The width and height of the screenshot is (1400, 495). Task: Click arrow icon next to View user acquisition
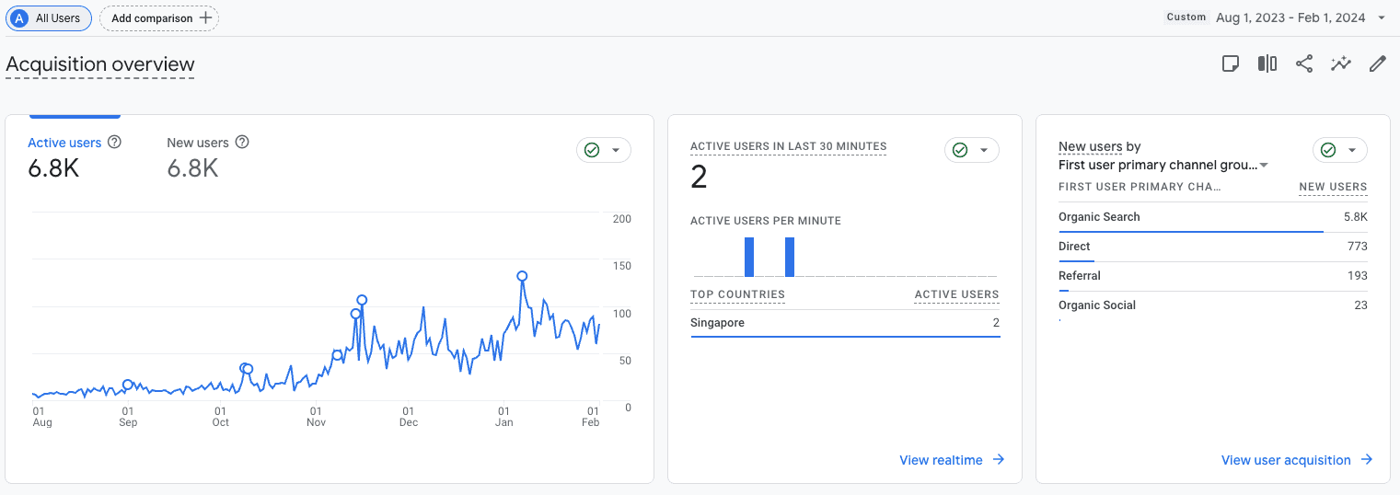(1367, 460)
